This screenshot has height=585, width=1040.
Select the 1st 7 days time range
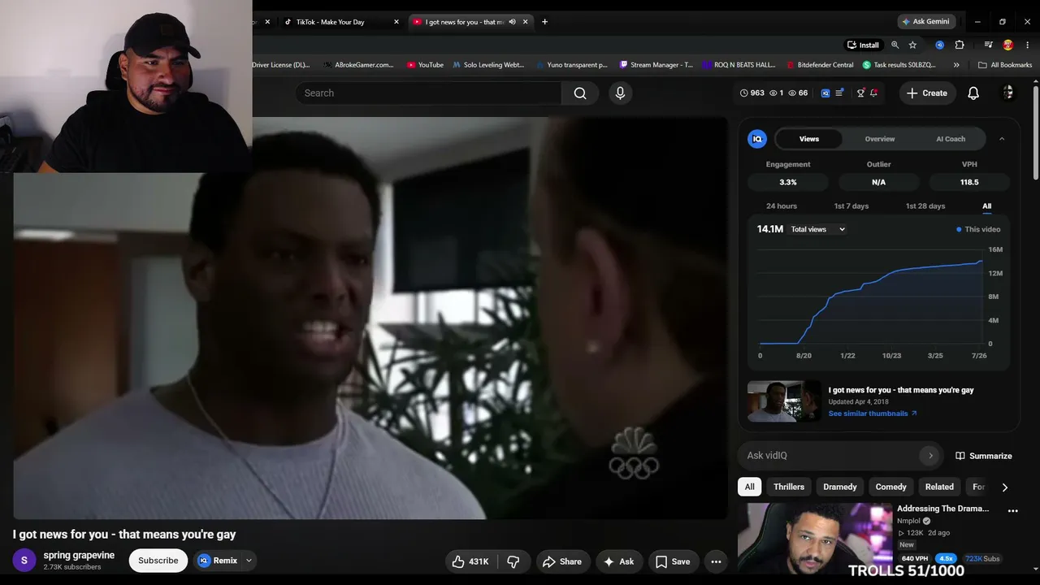coord(851,206)
